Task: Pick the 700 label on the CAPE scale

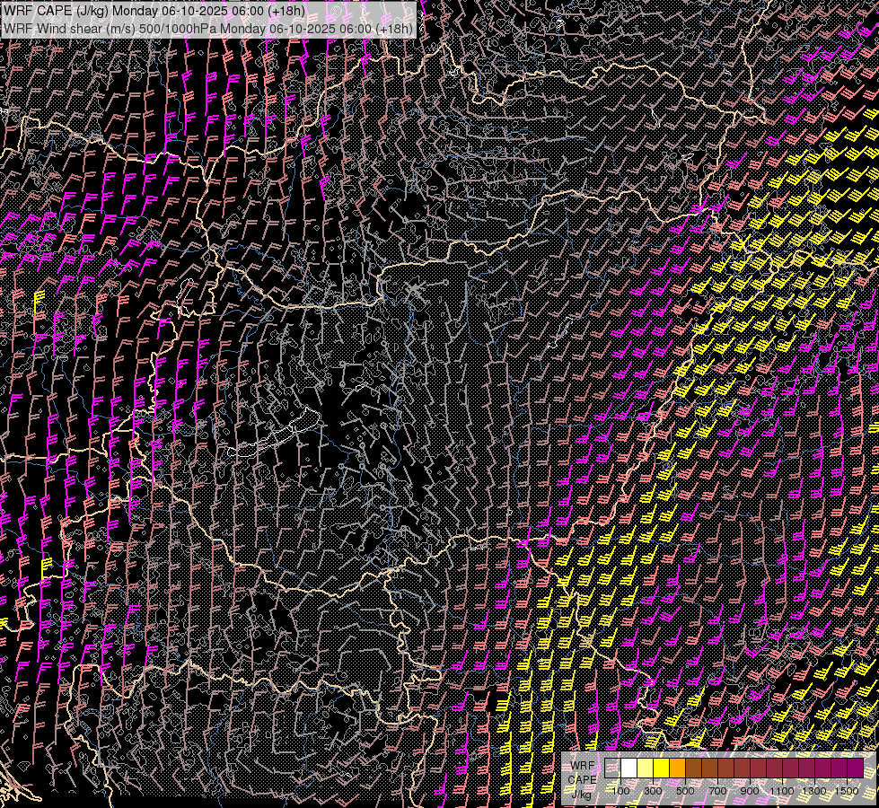Action: click(x=717, y=790)
